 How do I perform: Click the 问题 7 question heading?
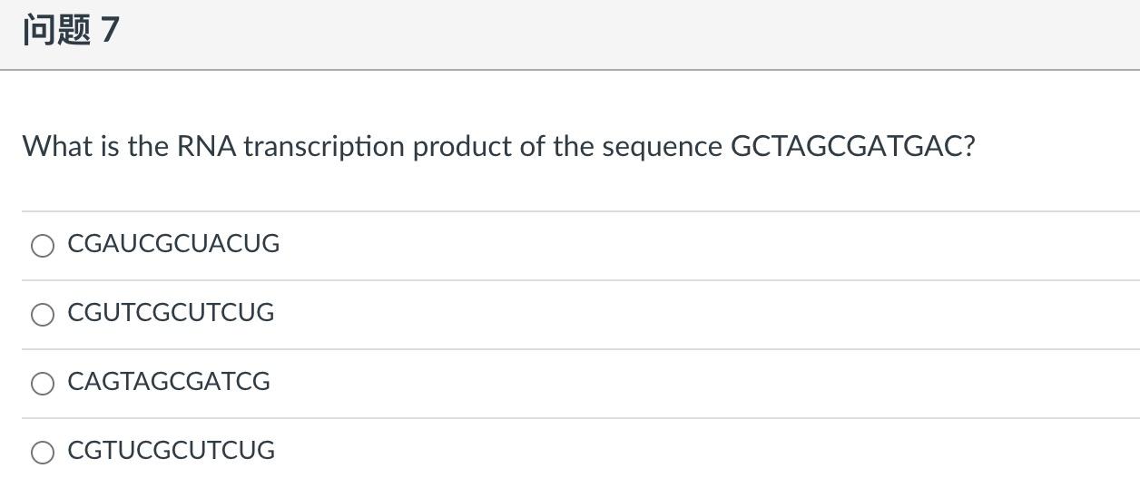tap(71, 30)
